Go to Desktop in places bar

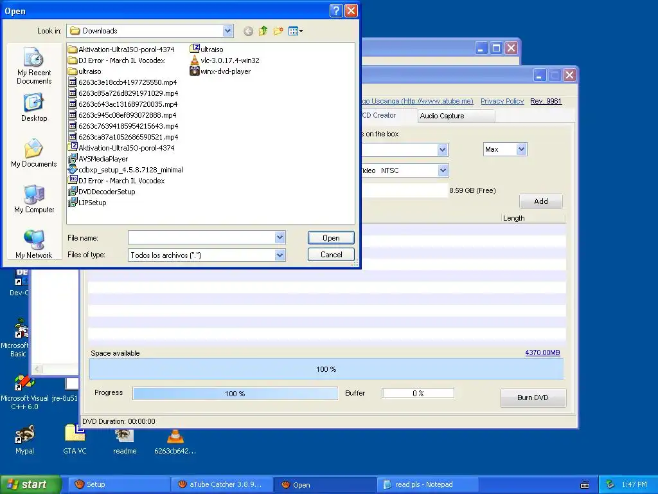pos(34,108)
